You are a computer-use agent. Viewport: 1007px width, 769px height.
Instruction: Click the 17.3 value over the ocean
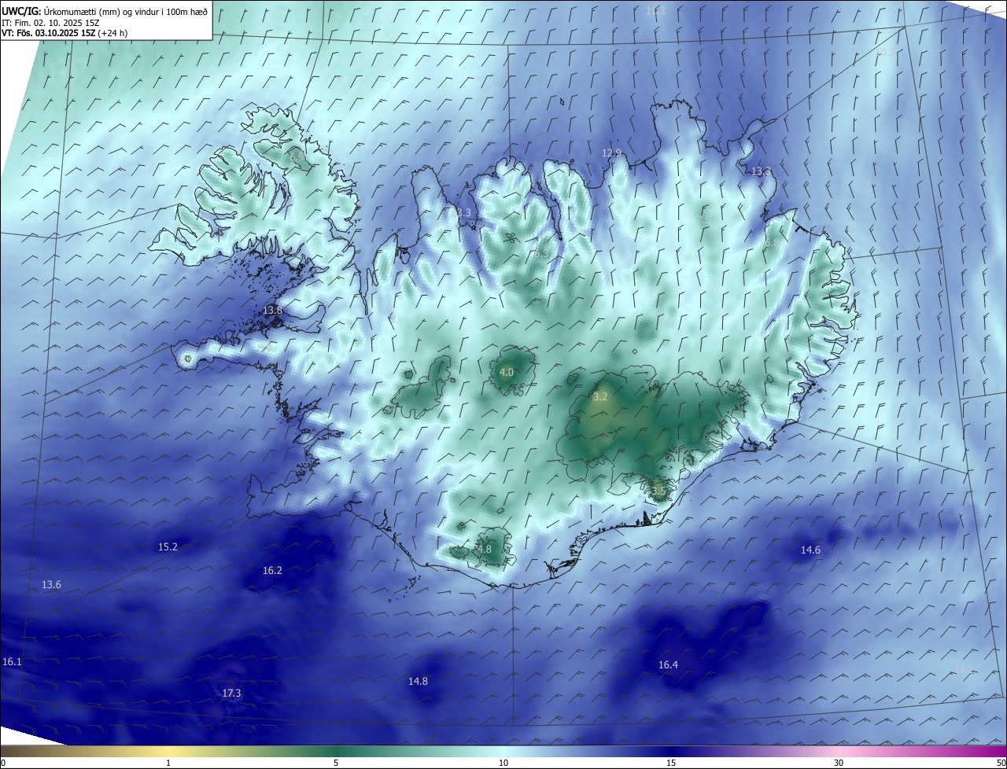tap(231, 693)
